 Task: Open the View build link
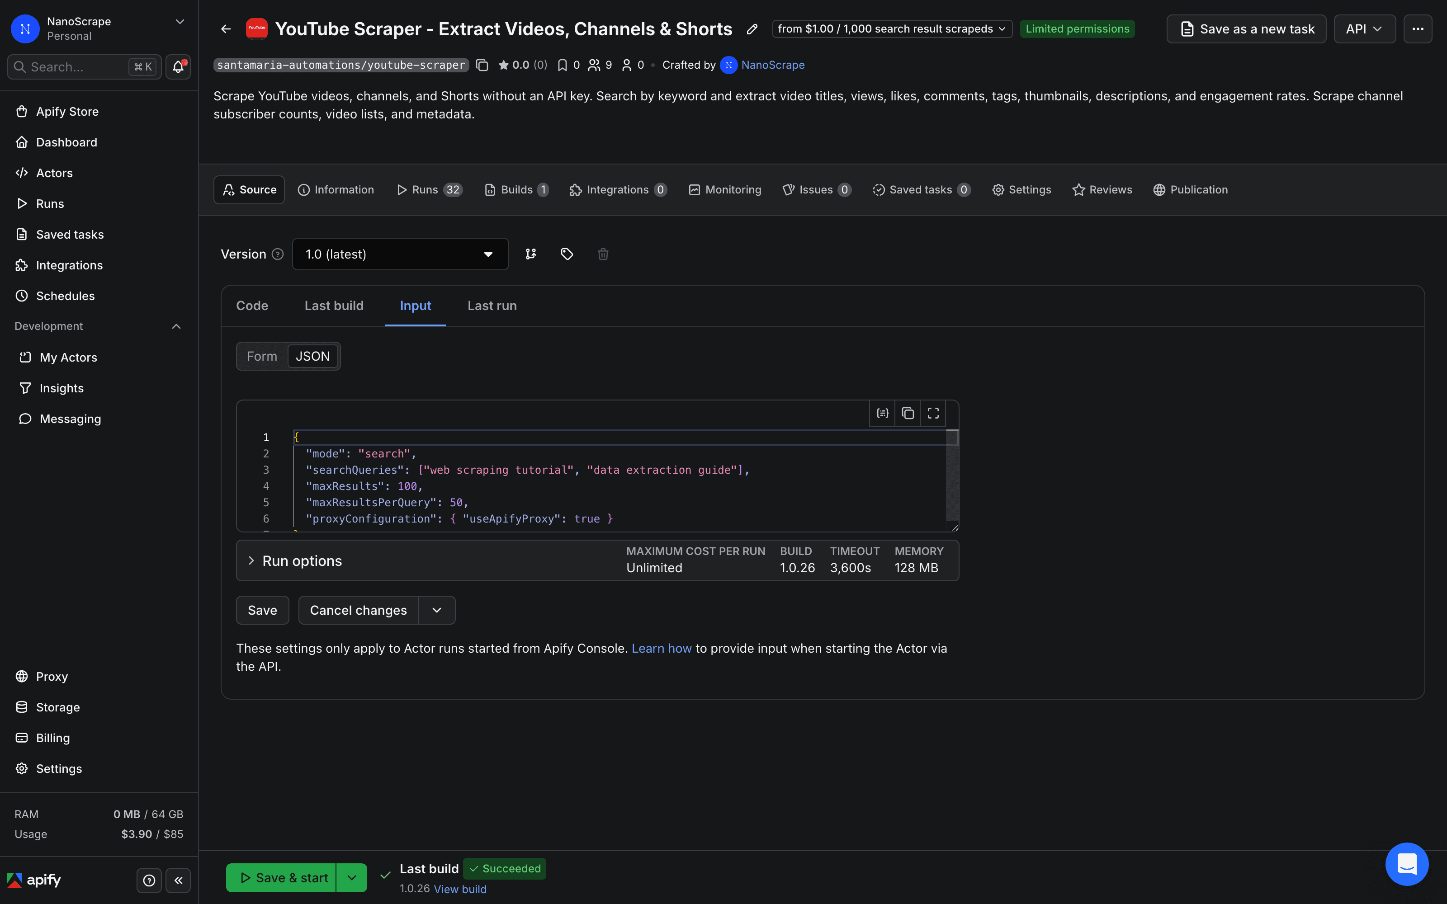[x=460, y=889]
